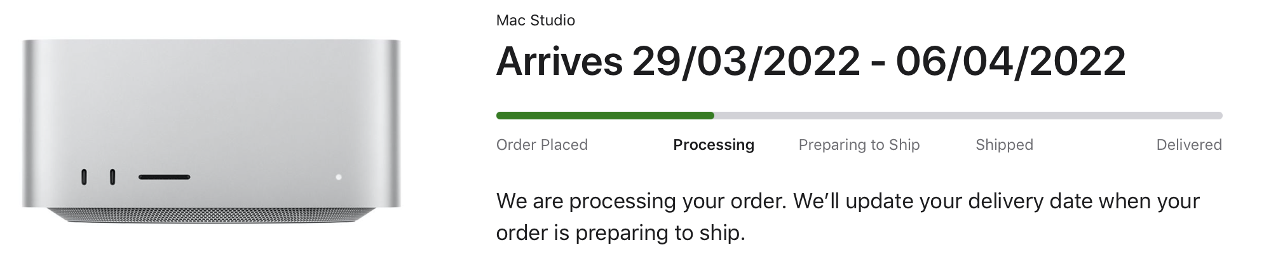Select the Order Placed step
The width and height of the screenshot is (1271, 254).
[541, 145]
